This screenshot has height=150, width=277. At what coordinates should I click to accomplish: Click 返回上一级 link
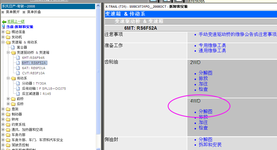(x=16, y=21)
